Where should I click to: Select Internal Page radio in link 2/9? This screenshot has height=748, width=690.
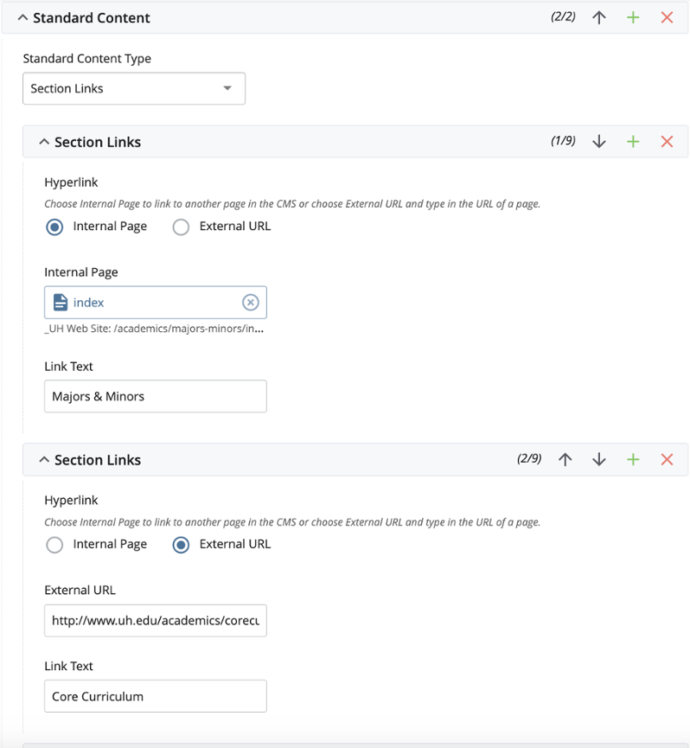pyautogui.click(x=54, y=544)
